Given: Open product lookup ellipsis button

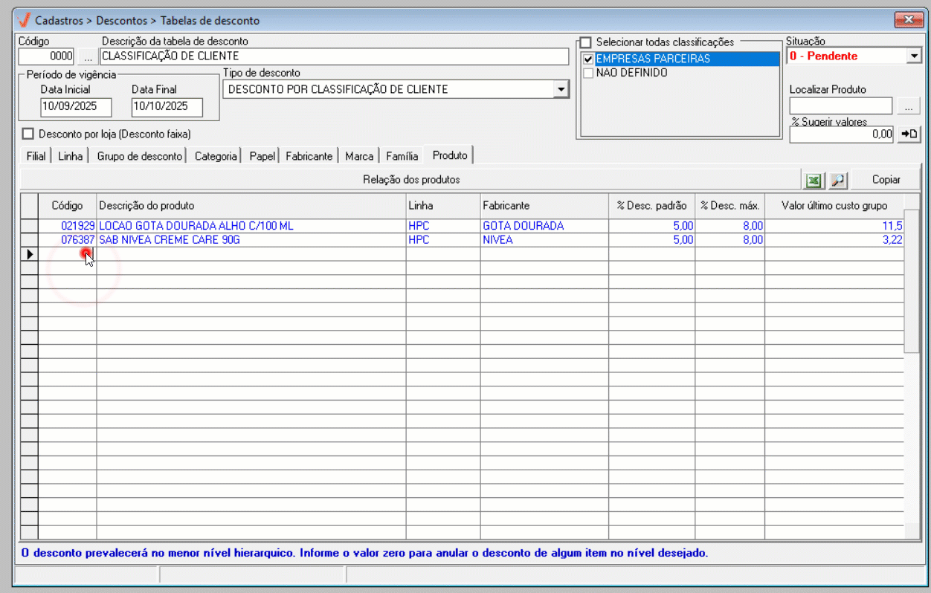Looking at the screenshot, I should [909, 107].
